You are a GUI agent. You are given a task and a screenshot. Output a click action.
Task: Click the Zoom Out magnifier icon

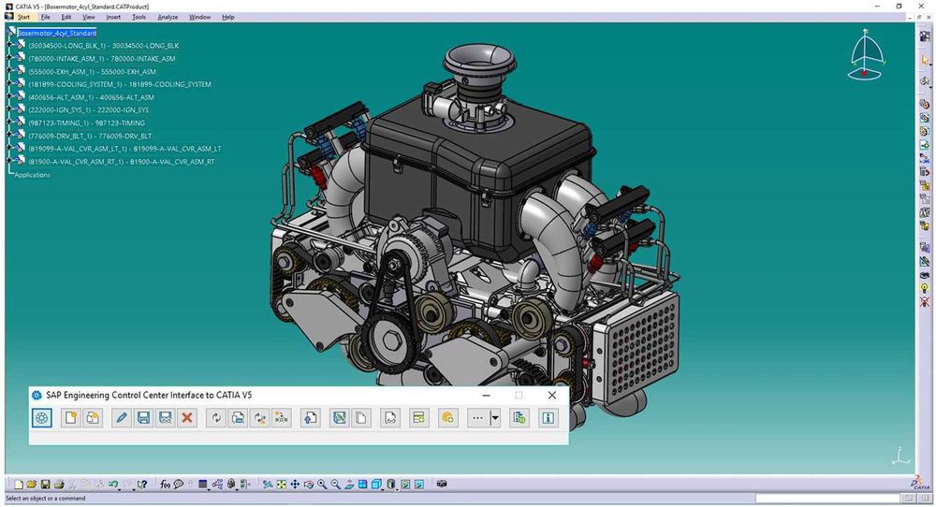click(336, 485)
